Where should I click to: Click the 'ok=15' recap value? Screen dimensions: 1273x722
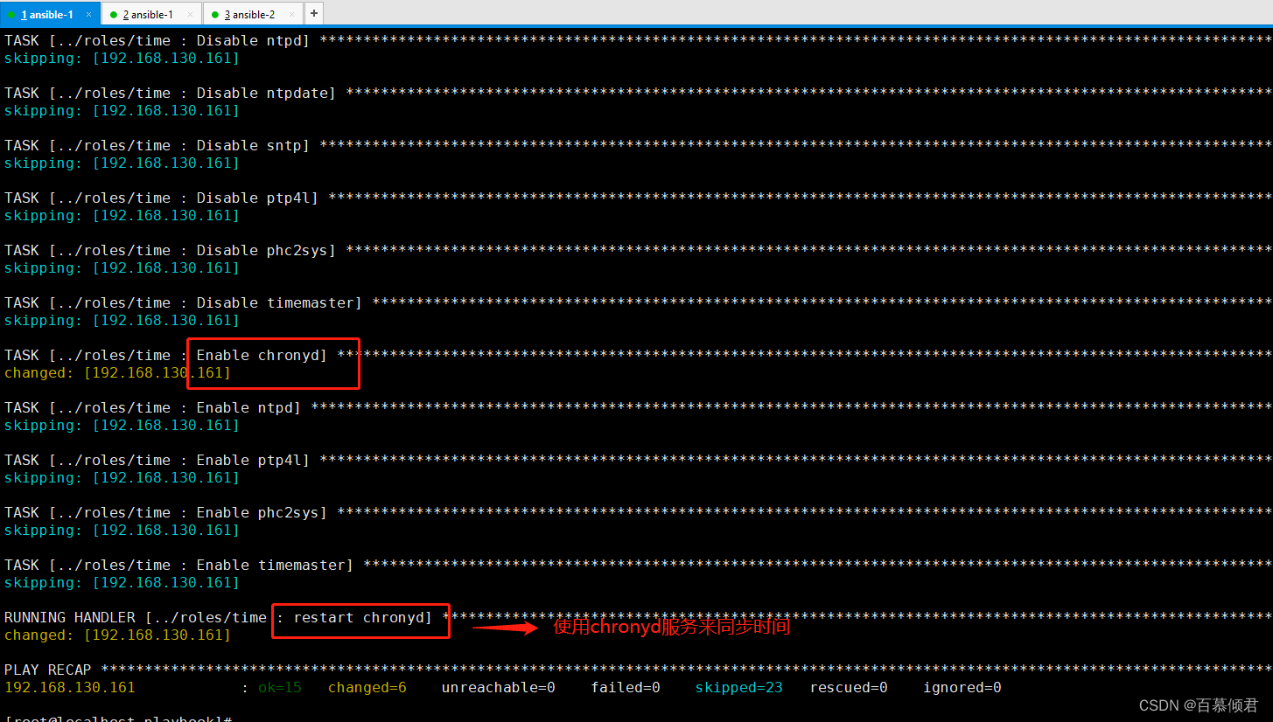[280, 688]
